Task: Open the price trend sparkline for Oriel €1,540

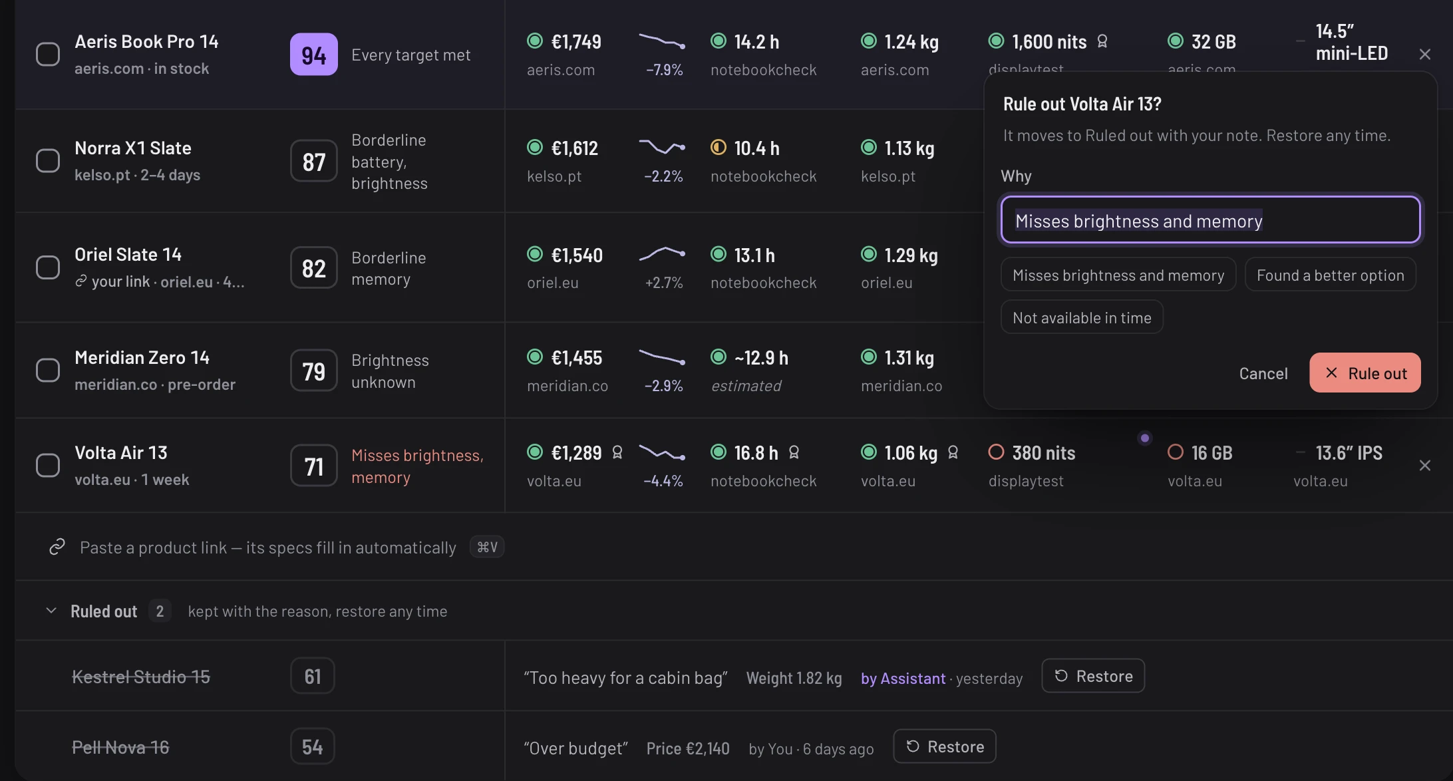Action: pyautogui.click(x=662, y=253)
